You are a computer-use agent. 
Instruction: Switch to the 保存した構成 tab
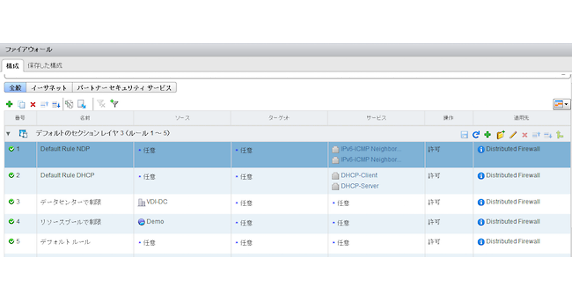point(45,66)
